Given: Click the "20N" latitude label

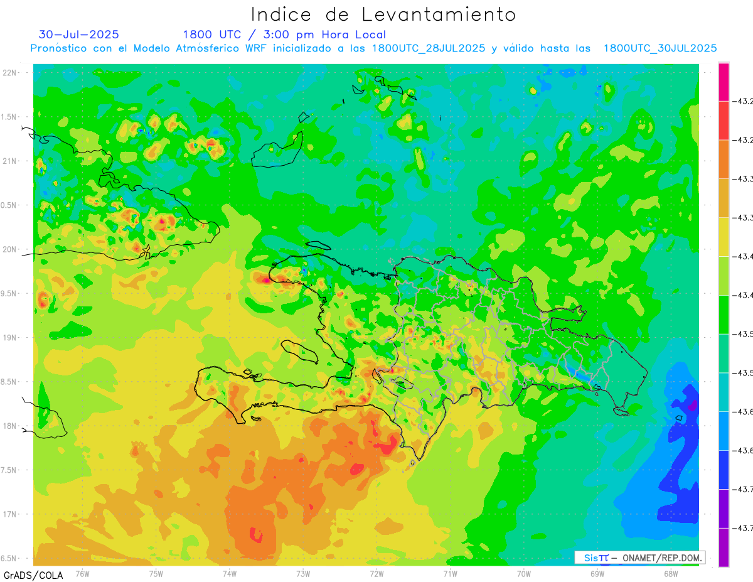Looking at the screenshot, I should [x=9, y=249].
